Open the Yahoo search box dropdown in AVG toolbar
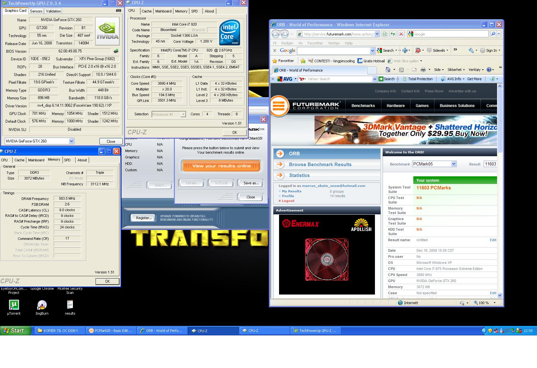Screen dimensions: 537x368 pos(375,79)
